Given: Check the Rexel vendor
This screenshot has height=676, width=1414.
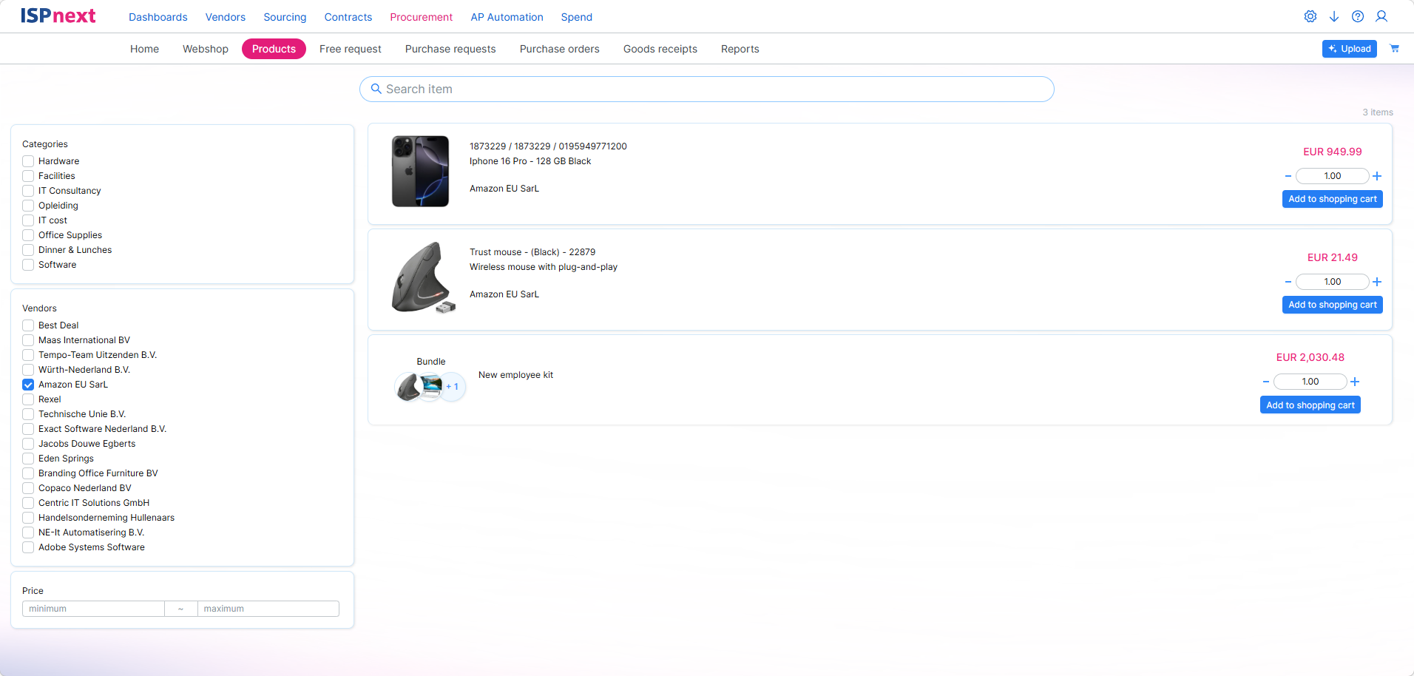Looking at the screenshot, I should (x=28, y=399).
